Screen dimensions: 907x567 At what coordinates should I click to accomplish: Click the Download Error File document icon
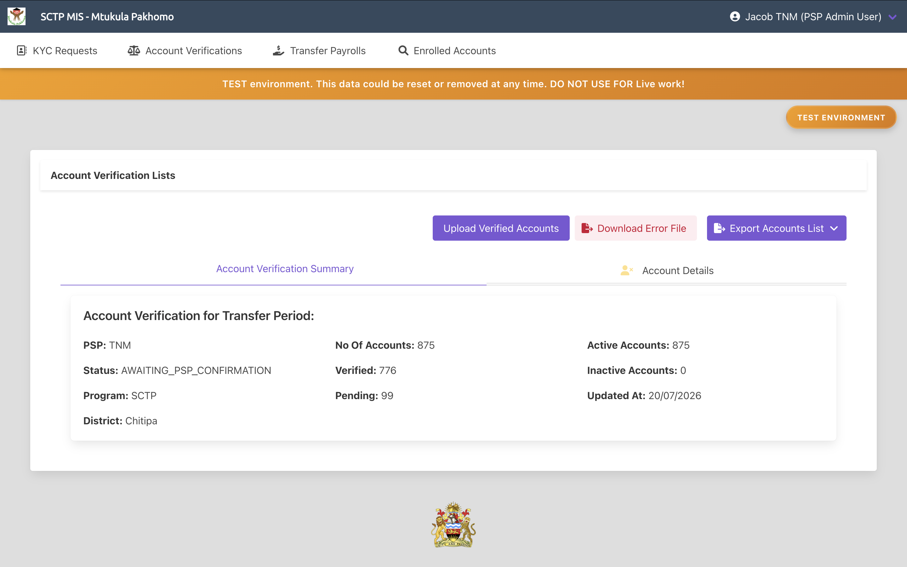(587, 228)
